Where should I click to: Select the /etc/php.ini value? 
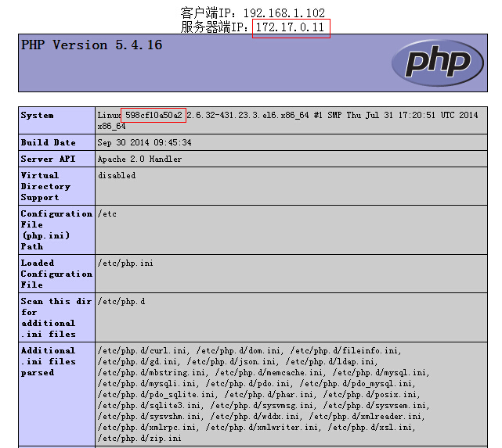click(x=125, y=263)
